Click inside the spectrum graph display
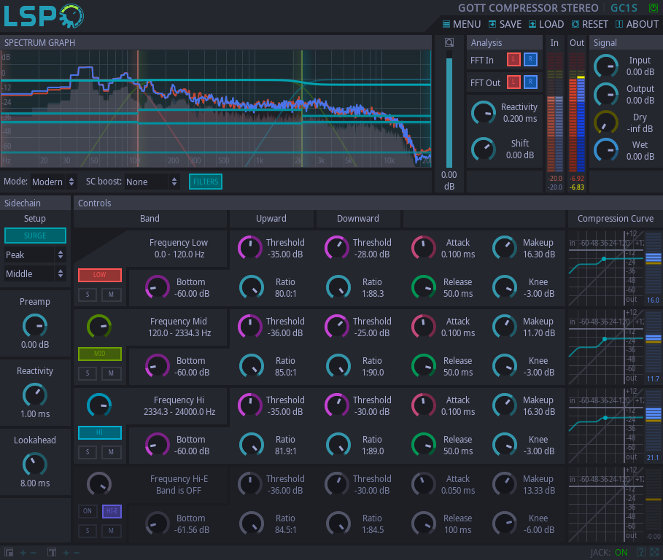The image size is (663, 560). tap(216, 109)
